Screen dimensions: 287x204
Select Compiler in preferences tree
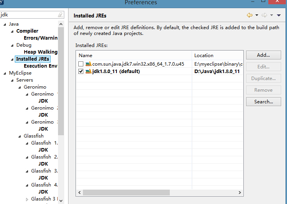pos(27,31)
